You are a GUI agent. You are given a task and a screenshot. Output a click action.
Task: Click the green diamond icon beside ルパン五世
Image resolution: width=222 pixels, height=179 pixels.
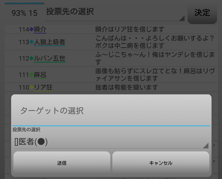(x=31, y=58)
